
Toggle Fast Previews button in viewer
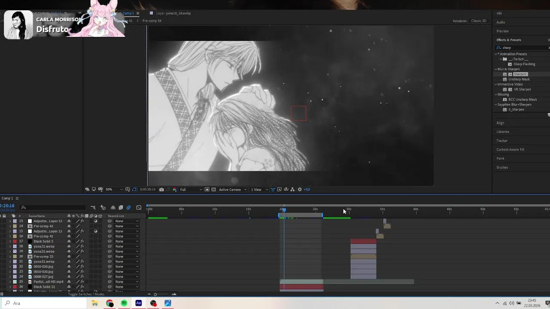279,190
